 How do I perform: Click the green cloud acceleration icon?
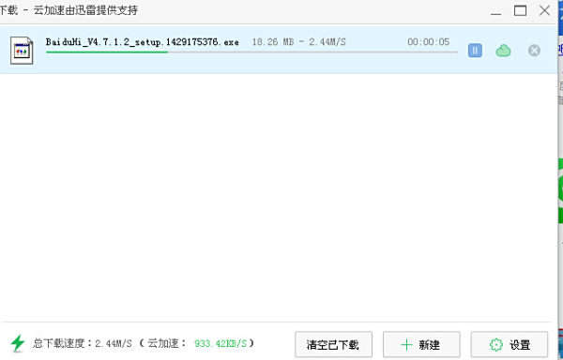pos(503,51)
